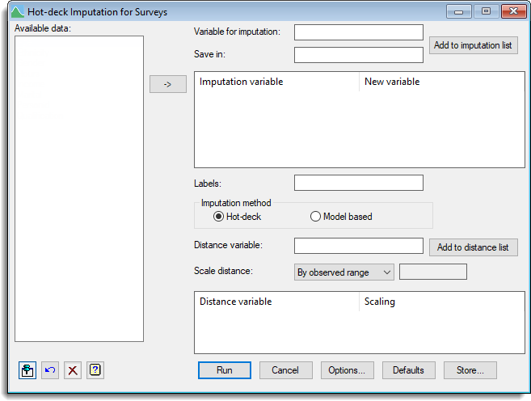
Task: Click the Variable for imputation field
Action: click(x=358, y=32)
